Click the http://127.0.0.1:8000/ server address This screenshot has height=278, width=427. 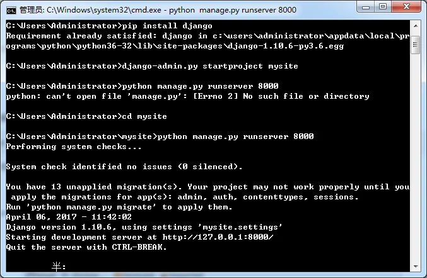218,237
